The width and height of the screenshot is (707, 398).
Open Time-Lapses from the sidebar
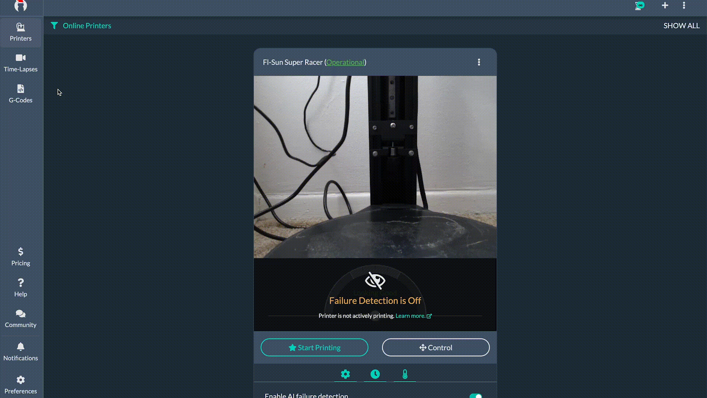pyautogui.click(x=21, y=63)
